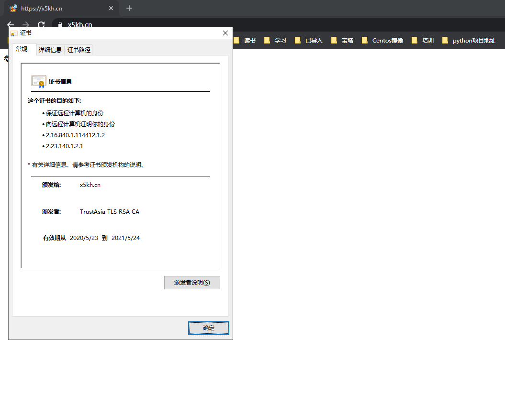505x416 pixels.
Task: Open a new browser tab
Action: pos(129,8)
